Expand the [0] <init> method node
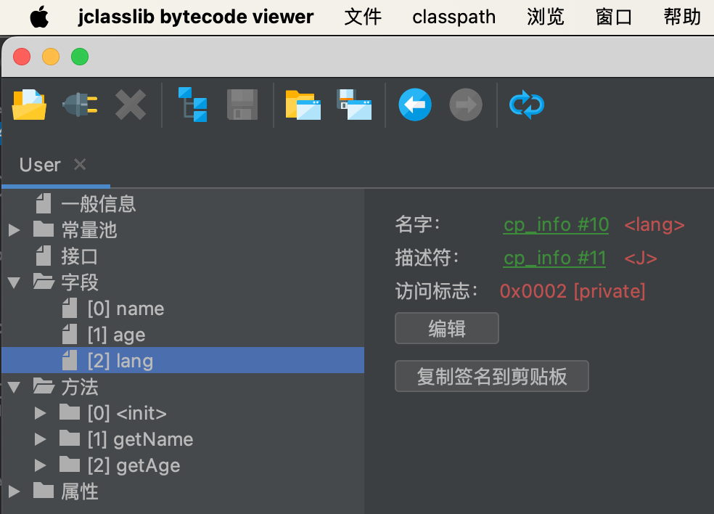714x514 pixels. tap(41, 414)
